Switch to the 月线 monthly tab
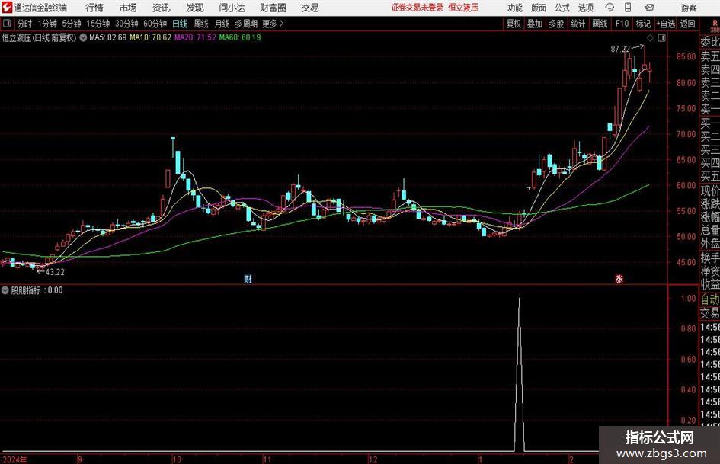 pos(222,24)
